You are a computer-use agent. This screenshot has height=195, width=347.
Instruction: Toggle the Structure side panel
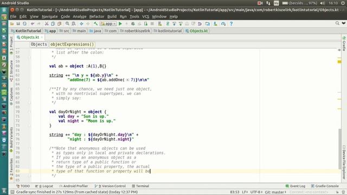click(11, 71)
